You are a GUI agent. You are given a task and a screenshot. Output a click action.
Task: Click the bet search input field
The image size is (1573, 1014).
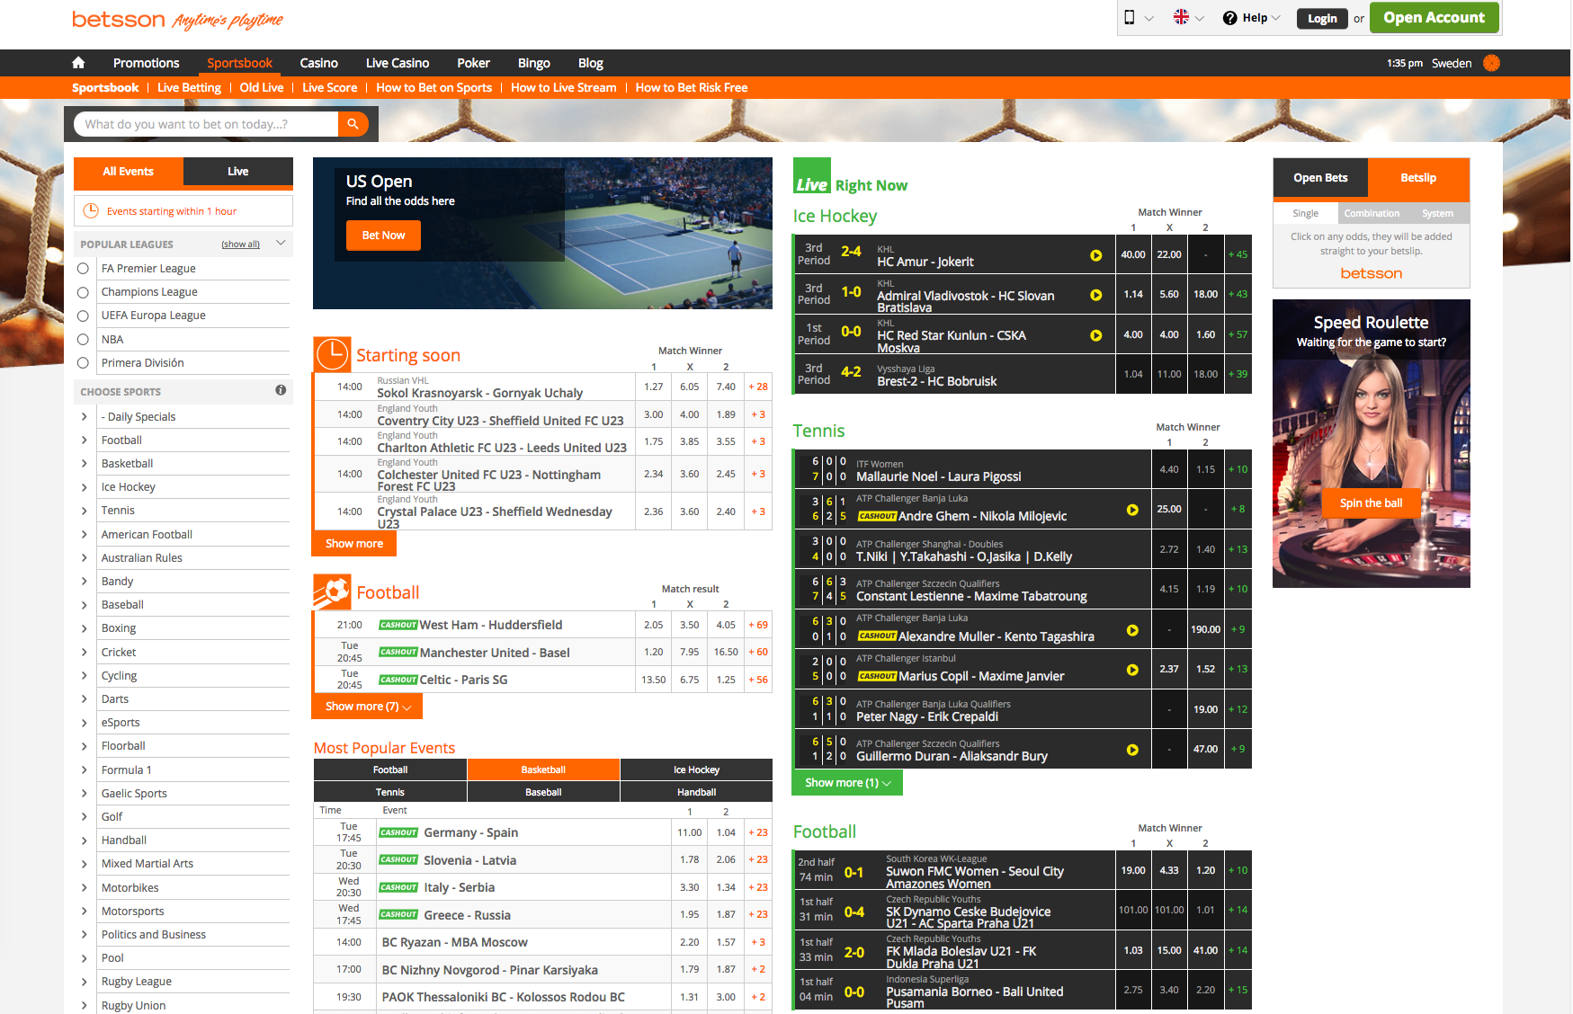pyautogui.click(x=207, y=124)
